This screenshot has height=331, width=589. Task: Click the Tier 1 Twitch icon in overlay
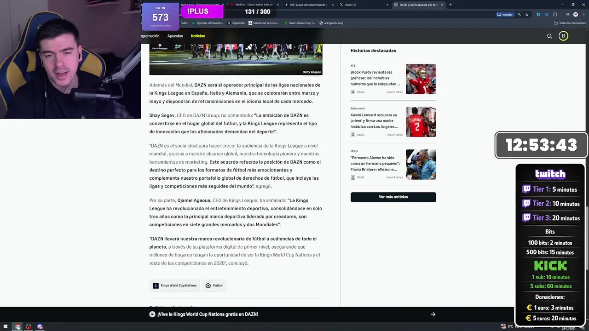[x=526, y=189]
